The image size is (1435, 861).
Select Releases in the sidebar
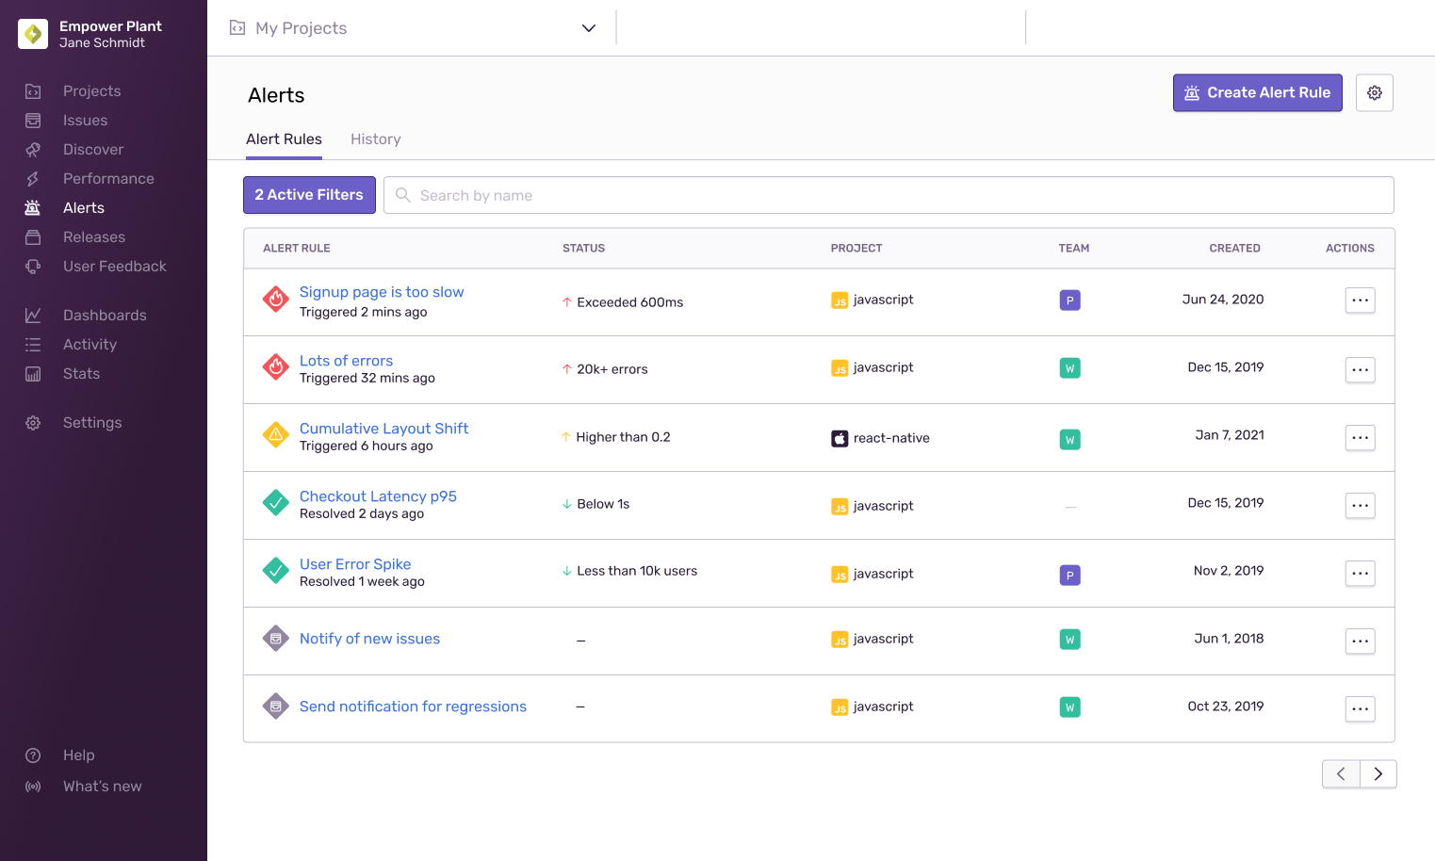pyautogui.click(x=93, y=237)
